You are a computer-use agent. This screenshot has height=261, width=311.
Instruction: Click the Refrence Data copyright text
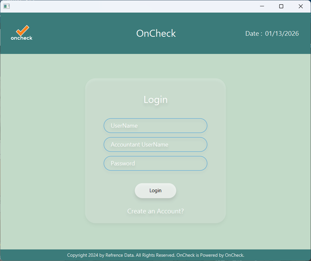119,255
